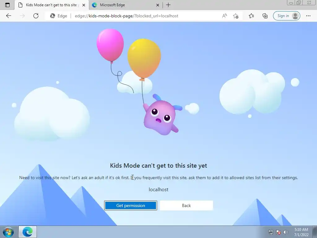Open the clock showing 5:10 AM
Image resolution: width=317 pixels, height=238 pixels.
301,232
